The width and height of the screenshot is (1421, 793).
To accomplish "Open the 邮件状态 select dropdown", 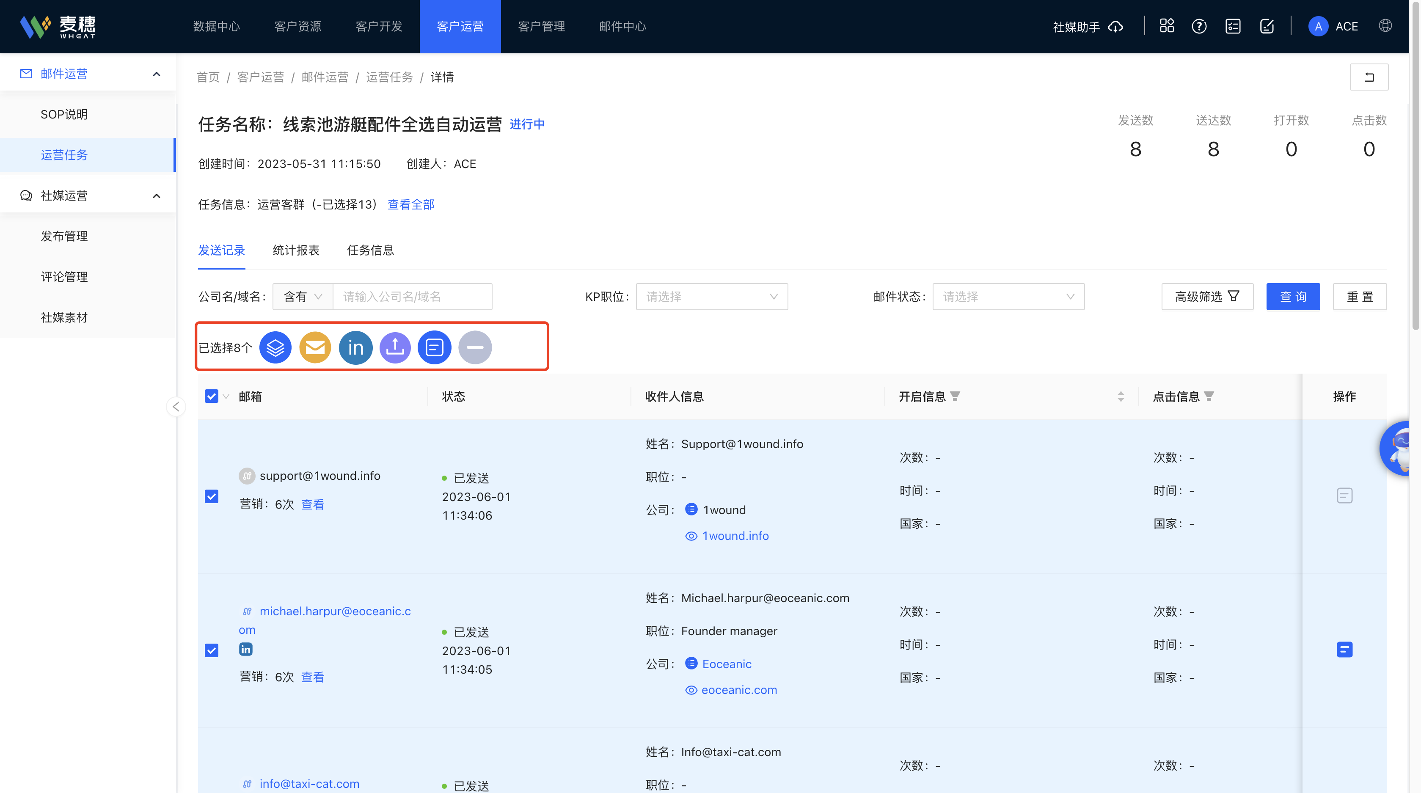I will (1008, 297).
